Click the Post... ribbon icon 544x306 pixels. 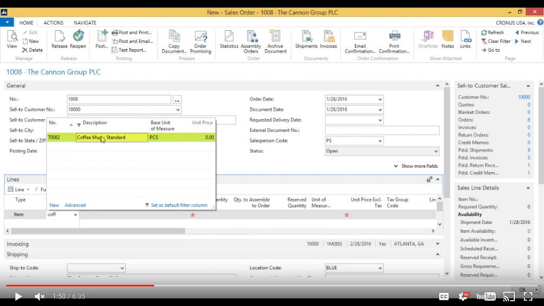click(x=102, y=39)
